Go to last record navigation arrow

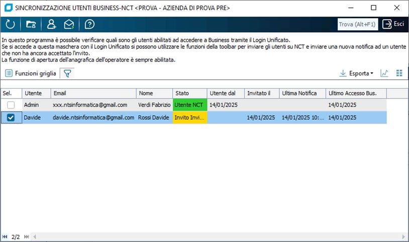pyautogui.click(x=26, y=237)
